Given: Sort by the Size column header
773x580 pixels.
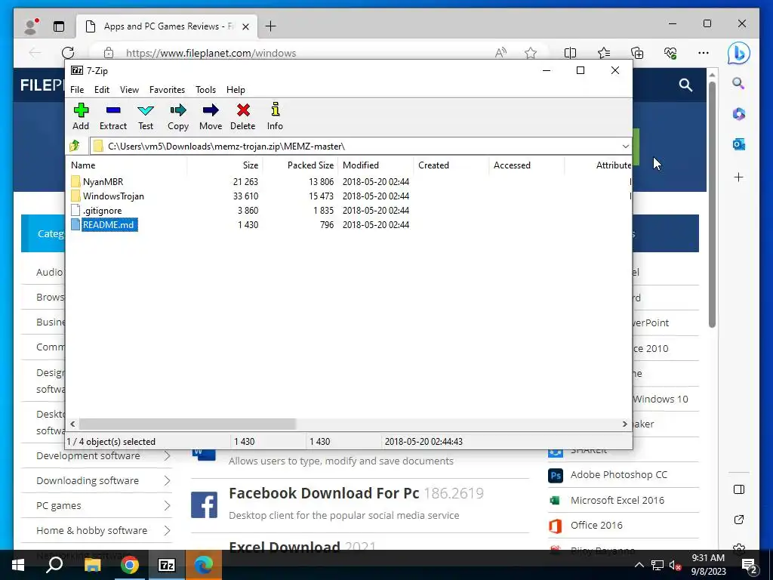Looking at the screenshot, I should (x=224, y=165).
